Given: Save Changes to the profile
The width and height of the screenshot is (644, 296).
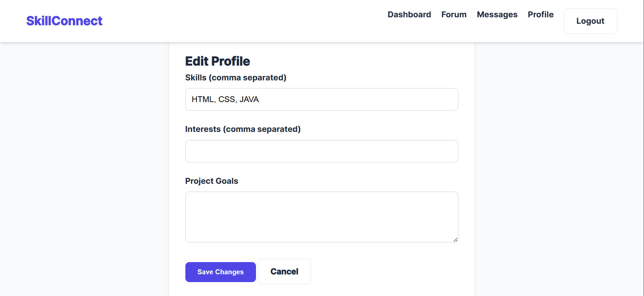Looking at the screenshot, I should 220,272.
